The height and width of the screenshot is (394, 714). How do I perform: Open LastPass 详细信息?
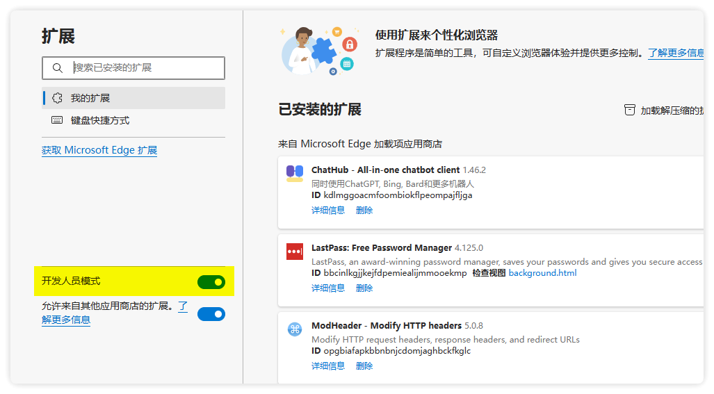tap(328, 288)
